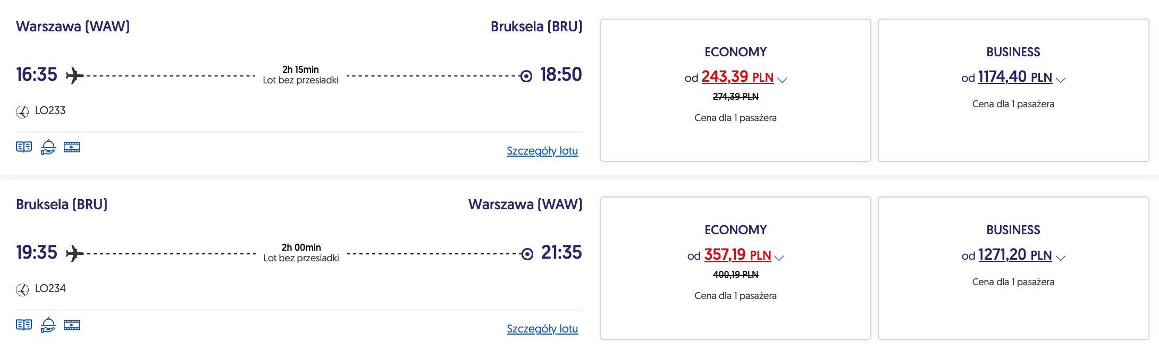Open Szczegóły lotu for Bruksela–Warszawa flight
The width and height of the screenshot is (1159, 350).
[542, 329]
